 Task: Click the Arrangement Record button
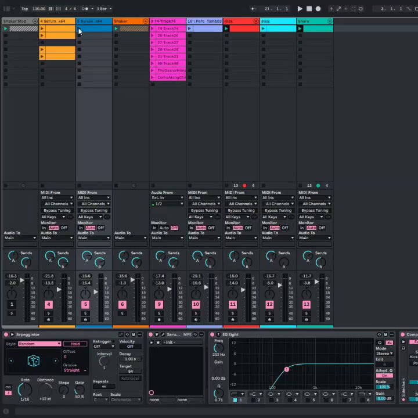point(318,9)
